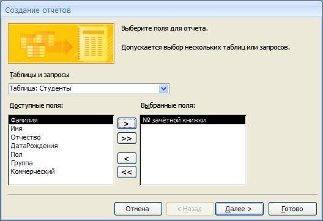The image size is (323, 221).
Task: Select Пол in available fields
Action: coord(61,154)
